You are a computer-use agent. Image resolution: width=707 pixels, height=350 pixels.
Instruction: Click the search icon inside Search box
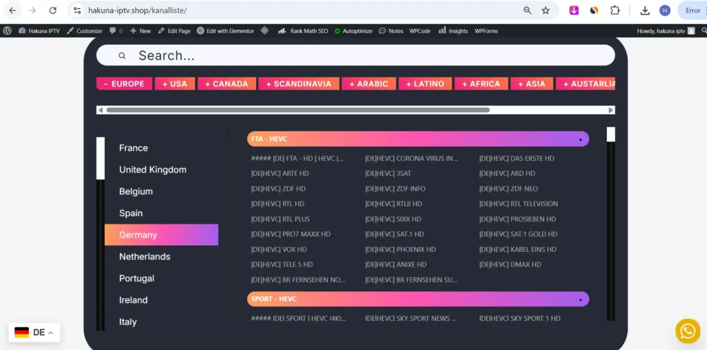(122, 55)
